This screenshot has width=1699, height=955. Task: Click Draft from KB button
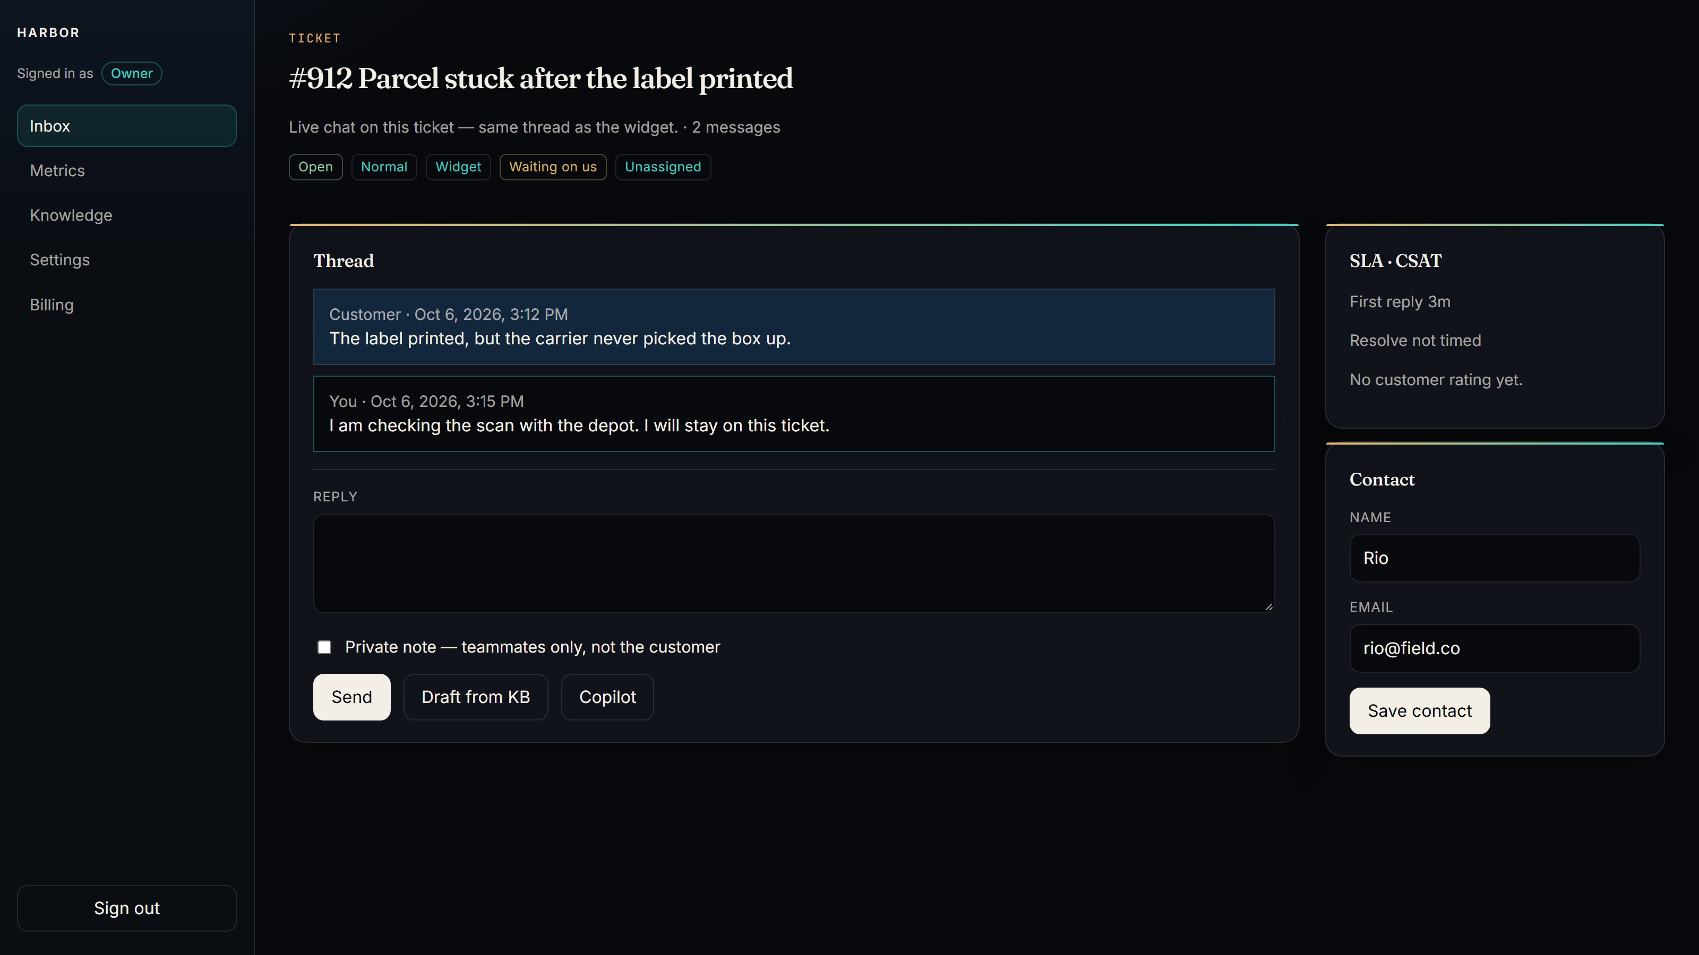click(476, 697)
